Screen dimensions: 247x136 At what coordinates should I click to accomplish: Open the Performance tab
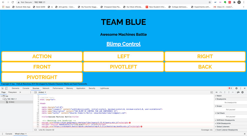click(x=58, y=88)
